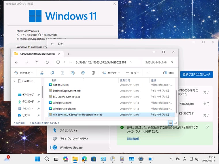Toggle the 詳細 details pane
The image size is (219, 164).
pyautogui.click(x=169, y=73)
